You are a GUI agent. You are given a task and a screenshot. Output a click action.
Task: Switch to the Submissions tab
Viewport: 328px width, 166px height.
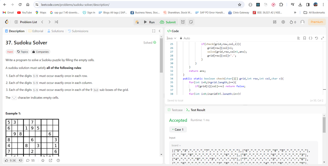[x=78, y=31]
